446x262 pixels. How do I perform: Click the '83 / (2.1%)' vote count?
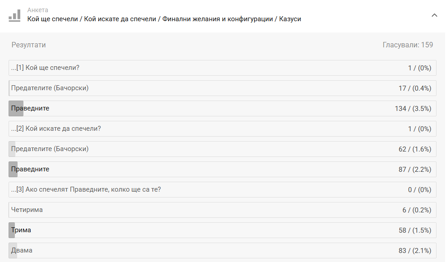pyautogui.click(x=414, y=251)
